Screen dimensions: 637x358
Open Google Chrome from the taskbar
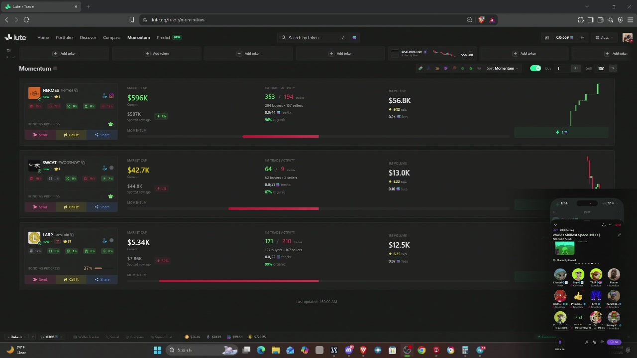point(422,350)
